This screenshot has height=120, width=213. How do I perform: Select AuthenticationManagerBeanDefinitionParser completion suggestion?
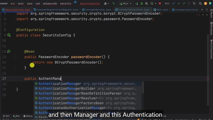[87, 93]
